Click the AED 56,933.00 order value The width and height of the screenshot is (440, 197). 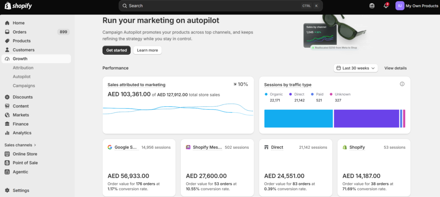[128, 176]
